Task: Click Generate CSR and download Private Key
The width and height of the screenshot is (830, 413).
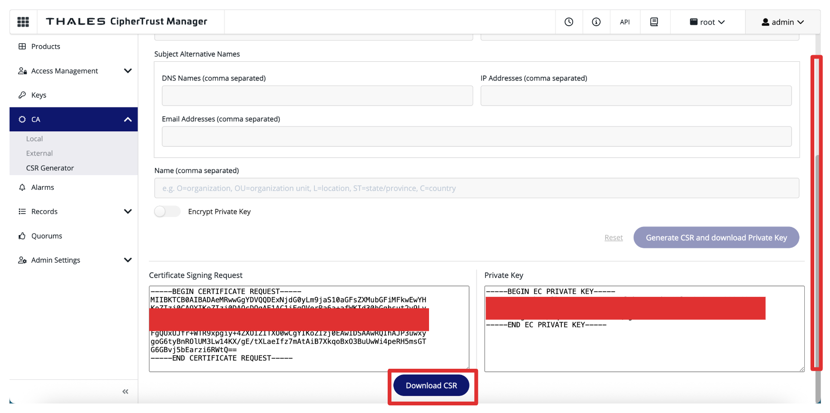Action: (716, 237)
